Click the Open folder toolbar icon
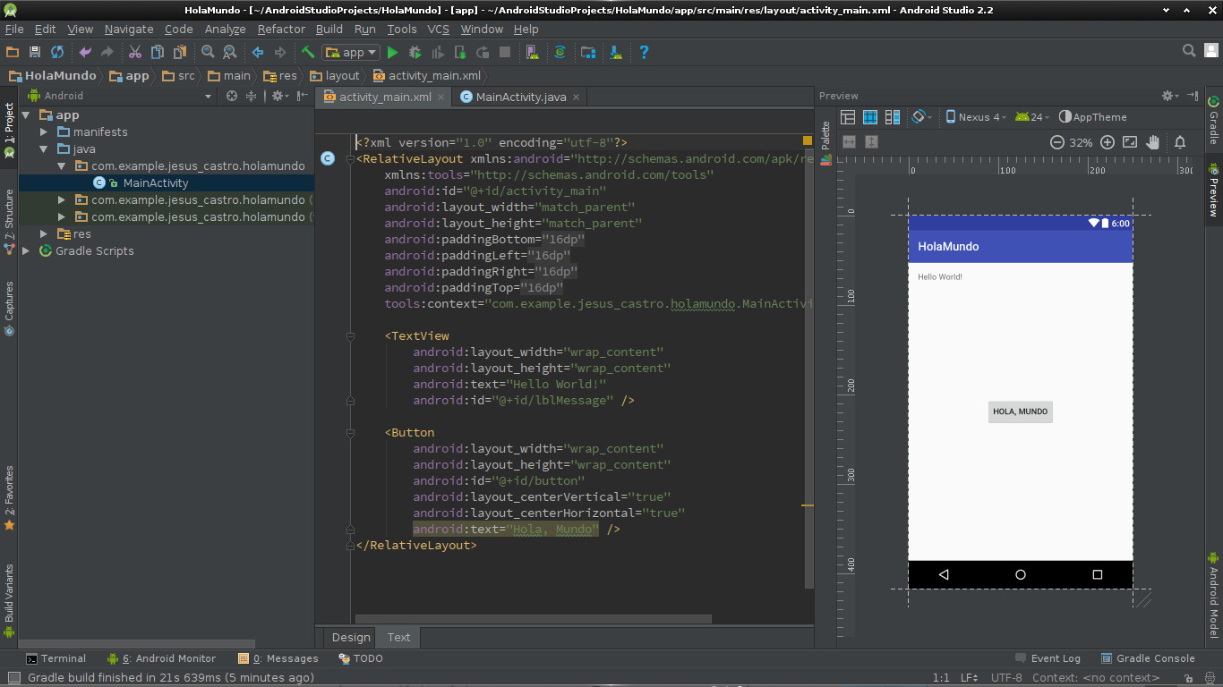Screen dimensions: 1223x687 click(13, 53)
